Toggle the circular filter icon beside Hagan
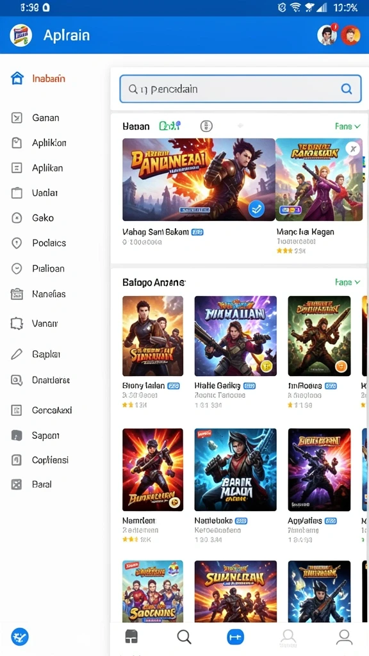 click(207, 126)
